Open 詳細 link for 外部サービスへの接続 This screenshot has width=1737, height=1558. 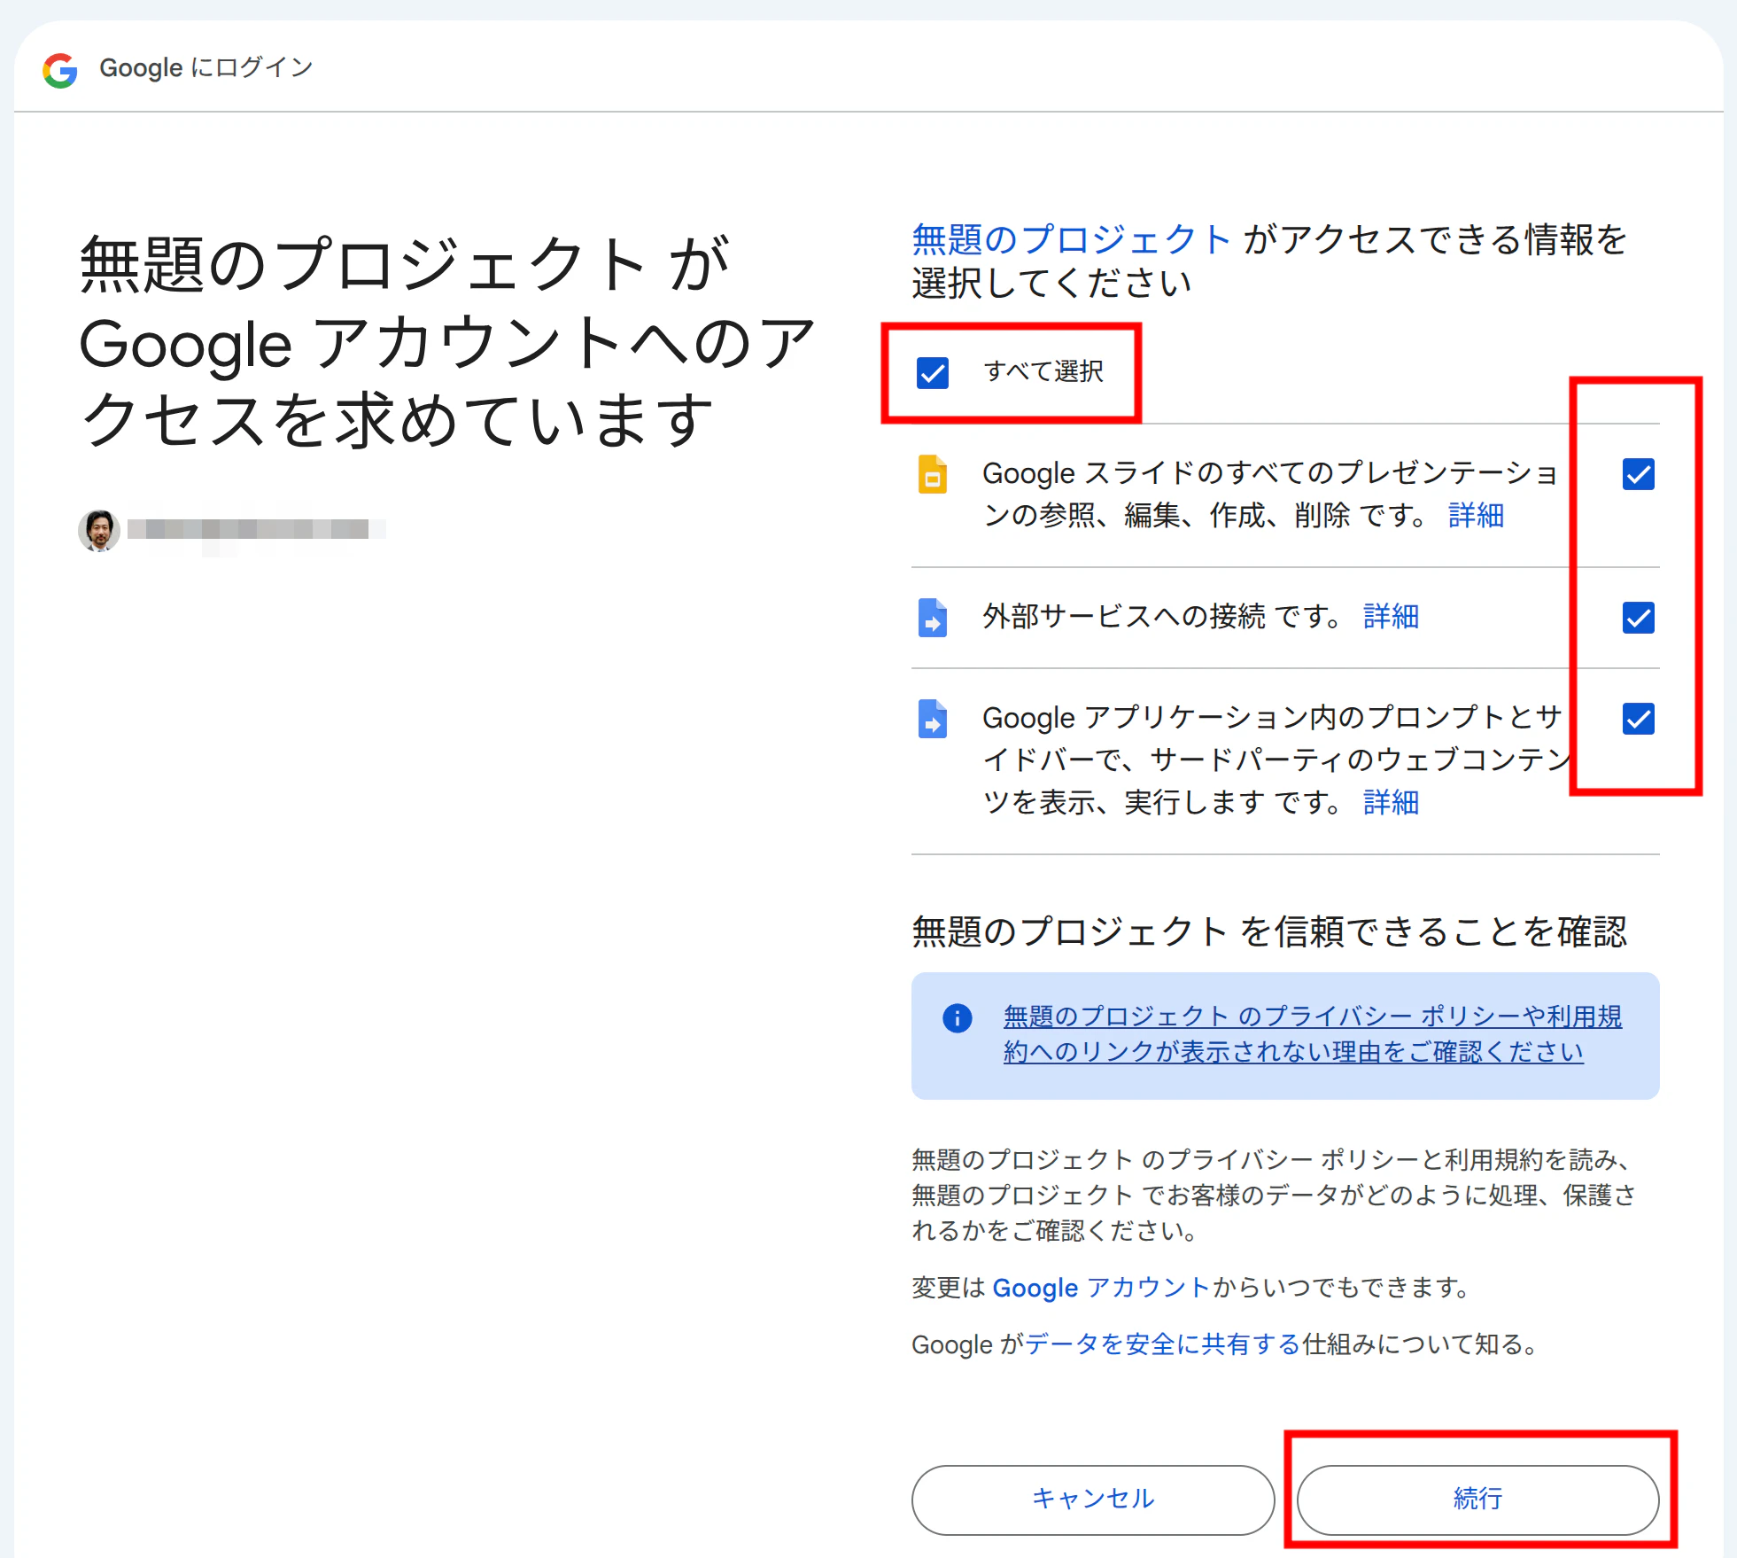click(x=1391, y=616)
